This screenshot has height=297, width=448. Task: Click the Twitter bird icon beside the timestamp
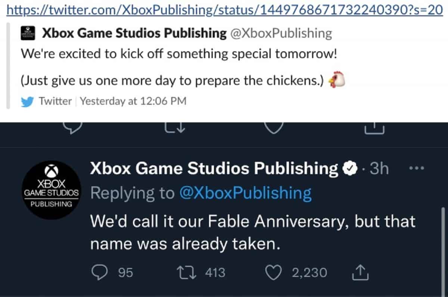click(27, 101)
